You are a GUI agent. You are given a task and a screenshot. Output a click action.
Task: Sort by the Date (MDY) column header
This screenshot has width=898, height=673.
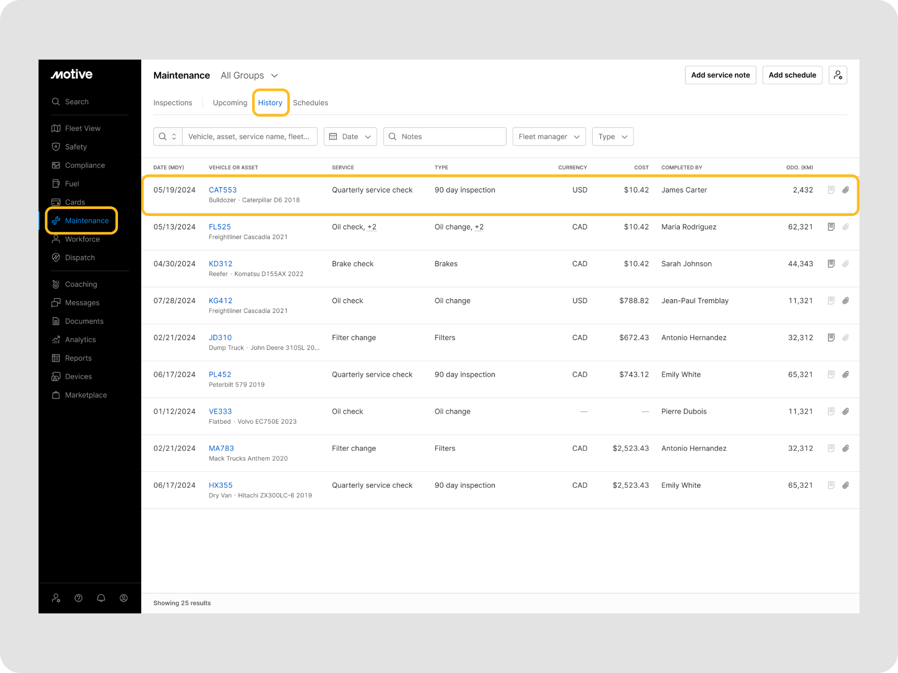(169, 167)
